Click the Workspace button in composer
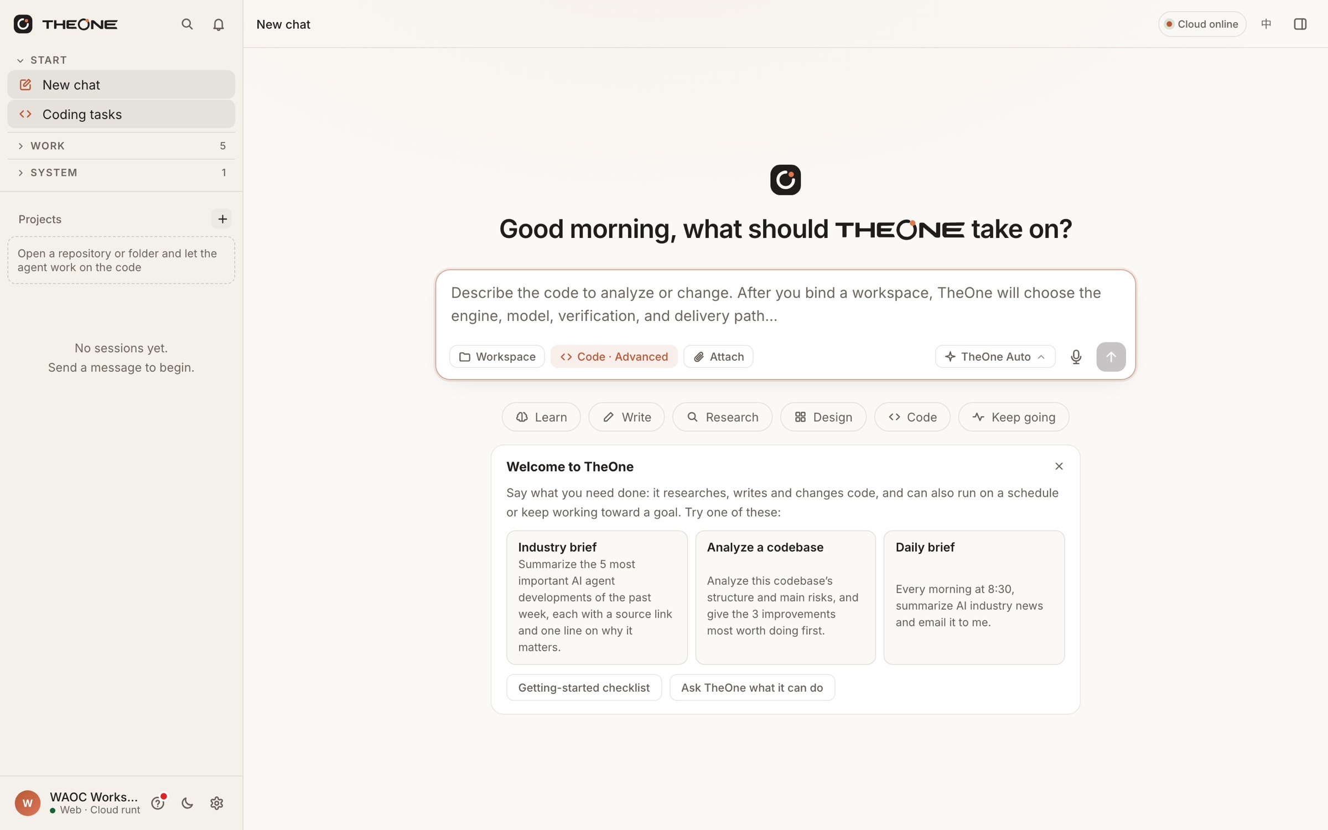 [497, 357]
